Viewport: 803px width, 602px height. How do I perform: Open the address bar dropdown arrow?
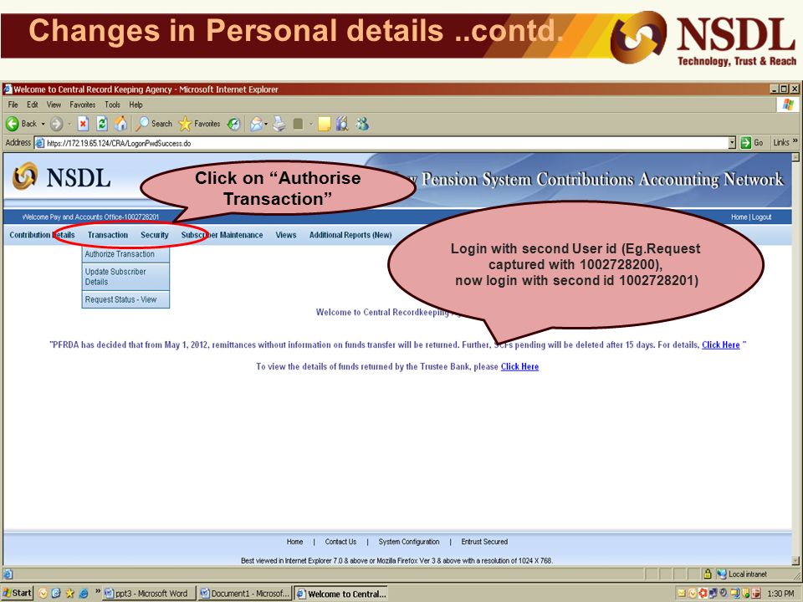click(733, 143)
